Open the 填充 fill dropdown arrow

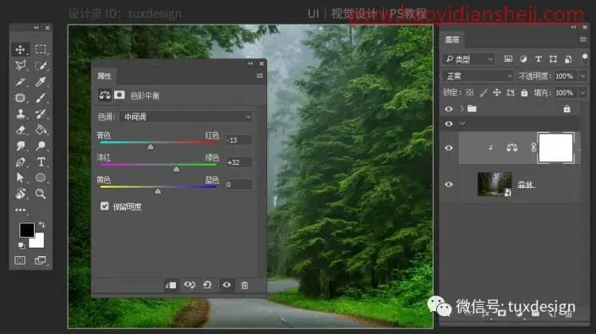583,92
